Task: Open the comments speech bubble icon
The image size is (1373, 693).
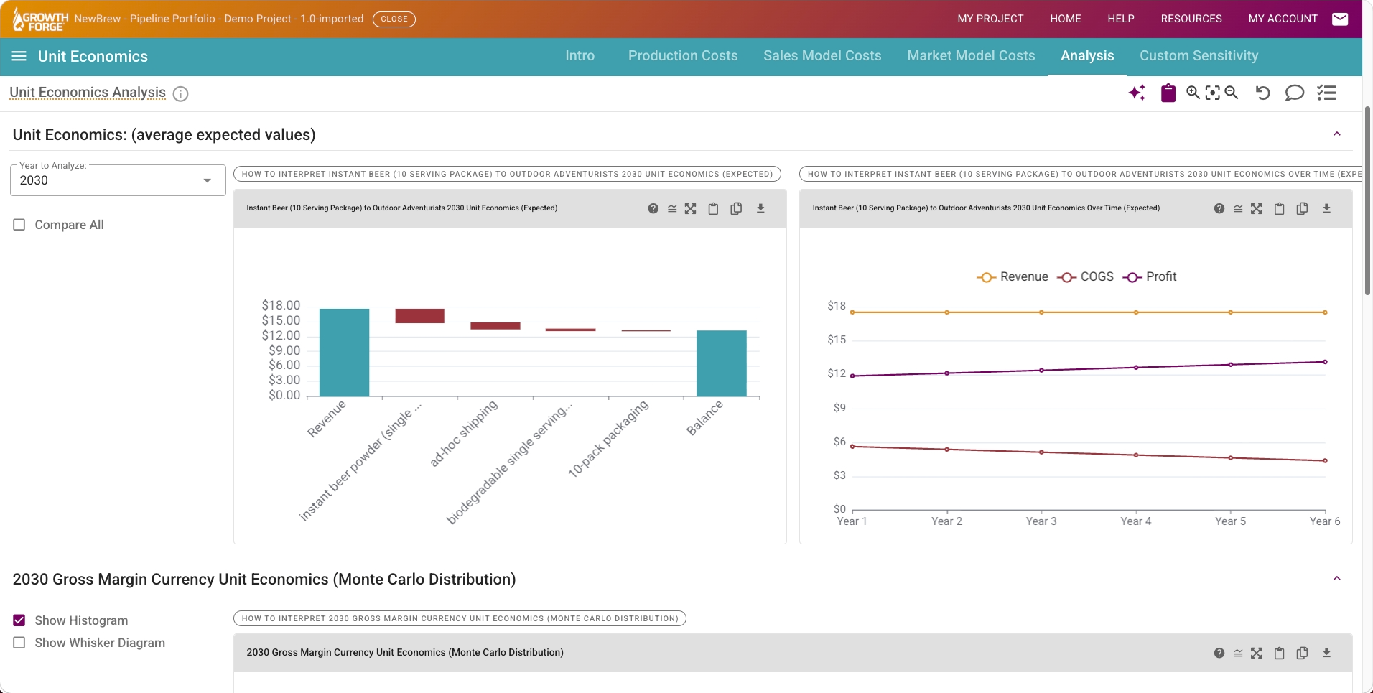Action: click(x=1294, y=93)
